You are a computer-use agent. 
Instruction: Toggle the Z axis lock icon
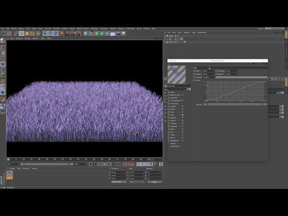pos(56,34)
